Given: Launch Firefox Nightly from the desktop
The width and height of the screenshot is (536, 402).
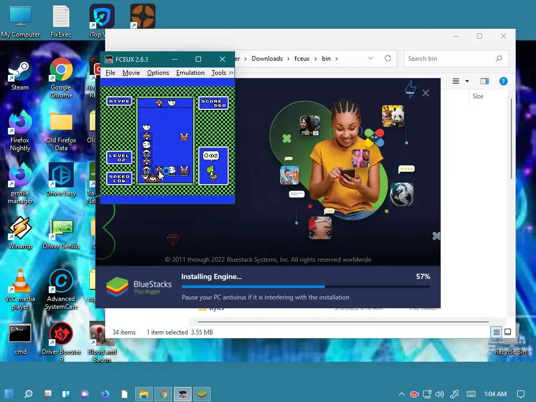Looking at the screenshot, I should coord(20,130).
